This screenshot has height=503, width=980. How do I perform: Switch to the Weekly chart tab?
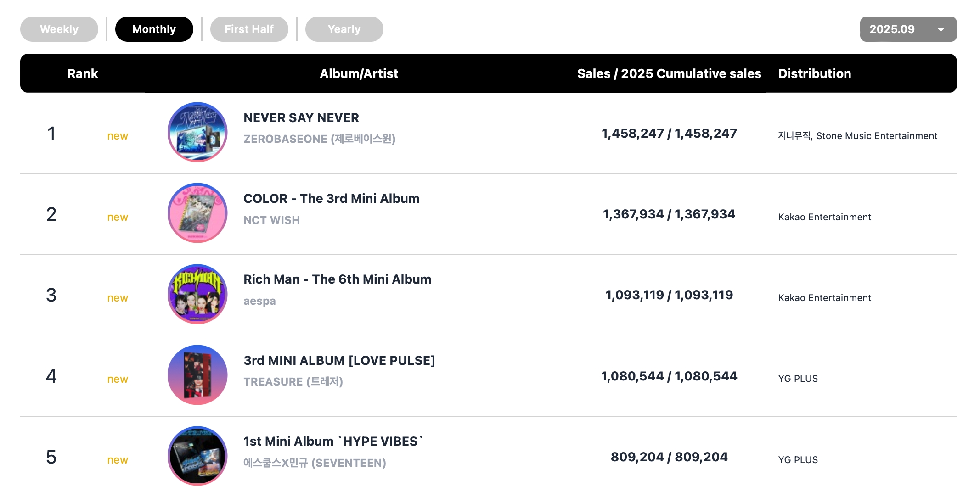pyautogui.click(x=59, y=29)
